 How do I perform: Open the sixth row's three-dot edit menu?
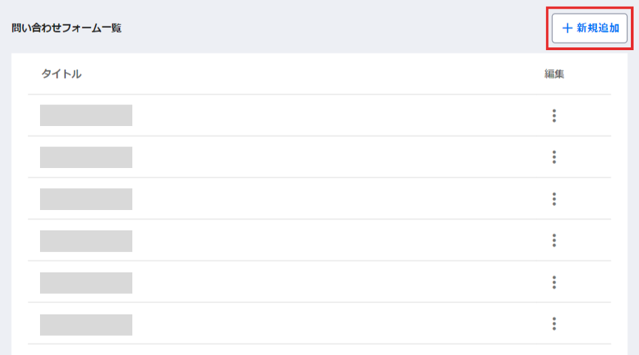tap(554, 324)
